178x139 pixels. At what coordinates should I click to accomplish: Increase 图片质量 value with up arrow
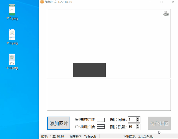[138, 125]
